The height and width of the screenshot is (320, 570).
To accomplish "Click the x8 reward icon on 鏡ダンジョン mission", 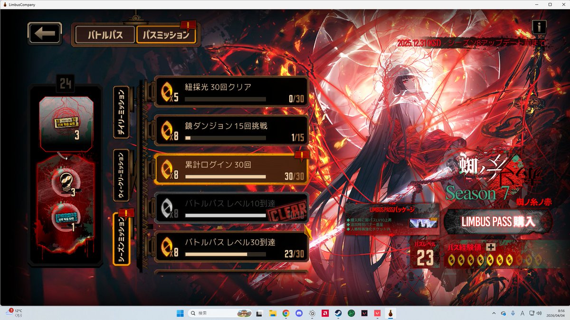I will click(170, 131).
